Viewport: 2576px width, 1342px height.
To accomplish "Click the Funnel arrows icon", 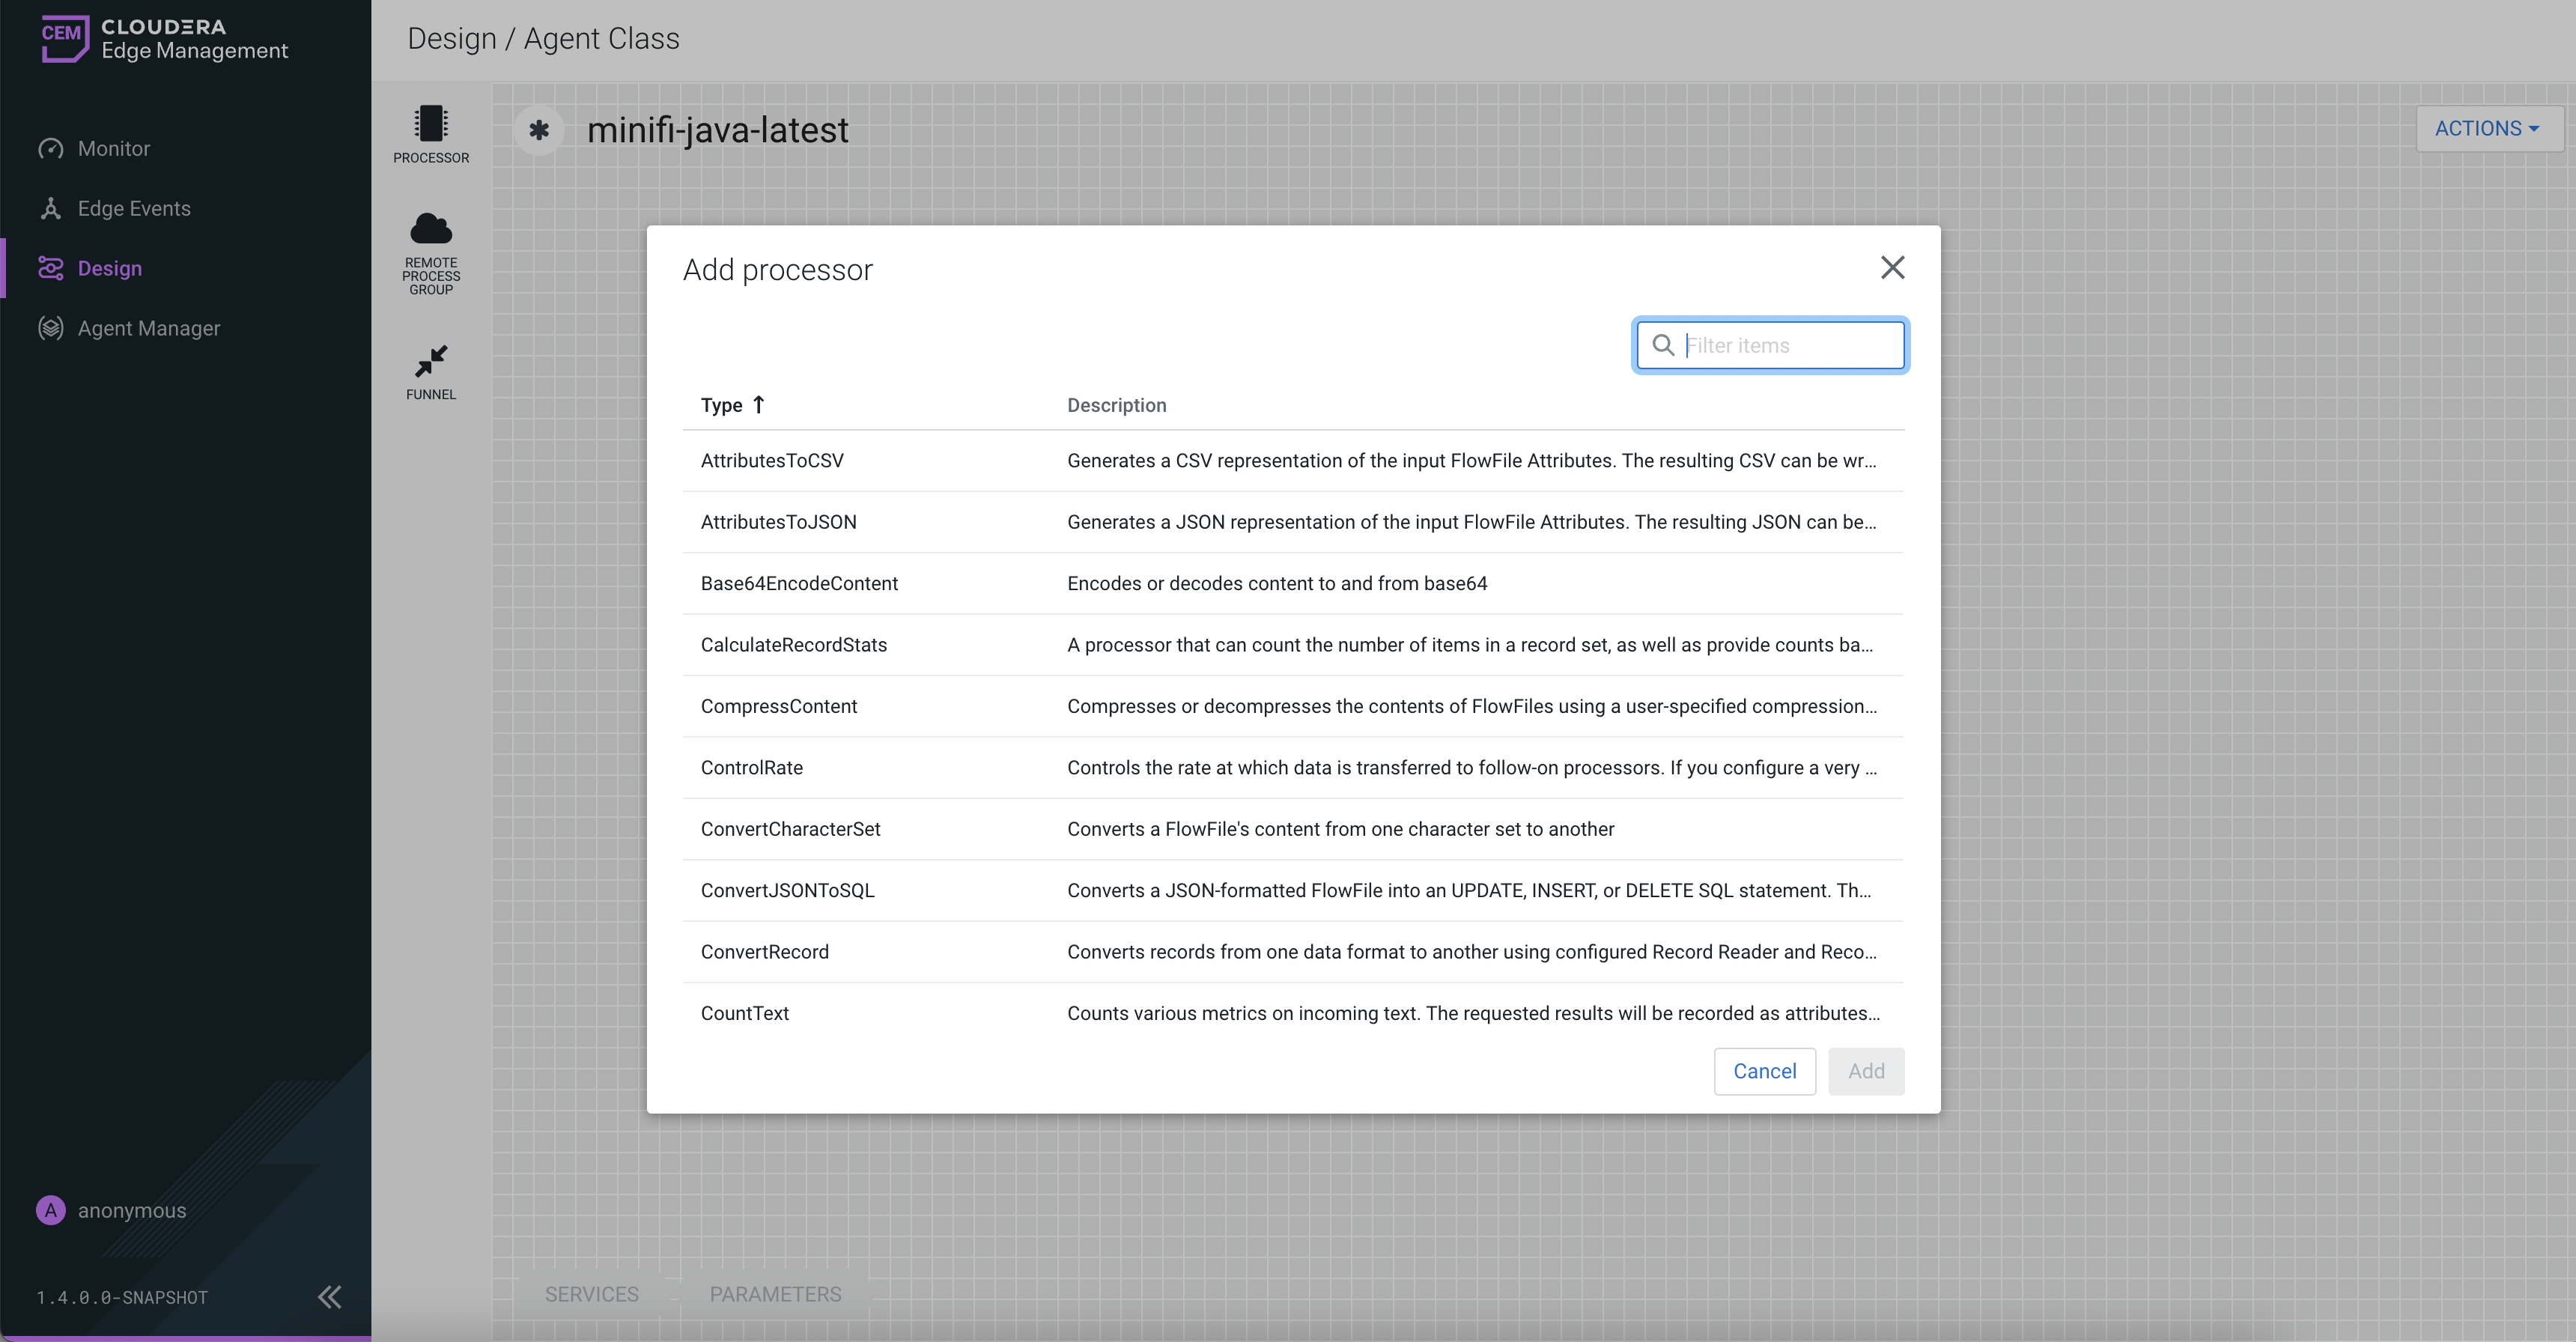I will tap(431, 360).
